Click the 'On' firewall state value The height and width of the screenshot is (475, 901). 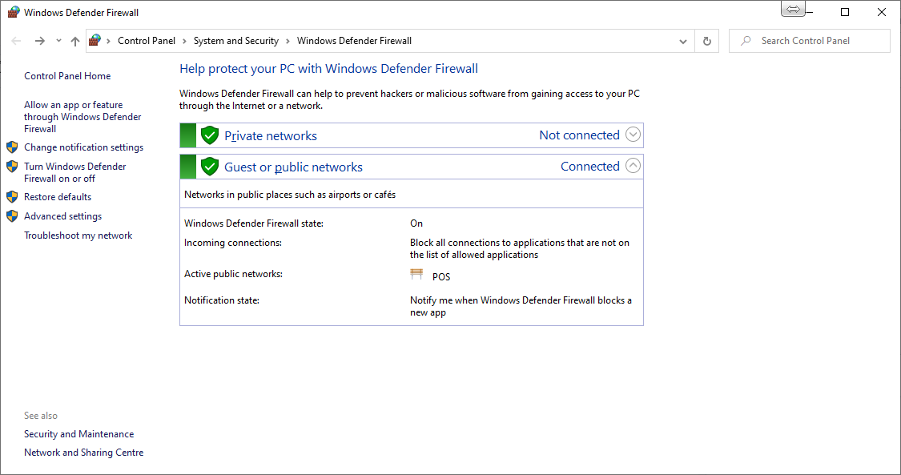[416, 223]
